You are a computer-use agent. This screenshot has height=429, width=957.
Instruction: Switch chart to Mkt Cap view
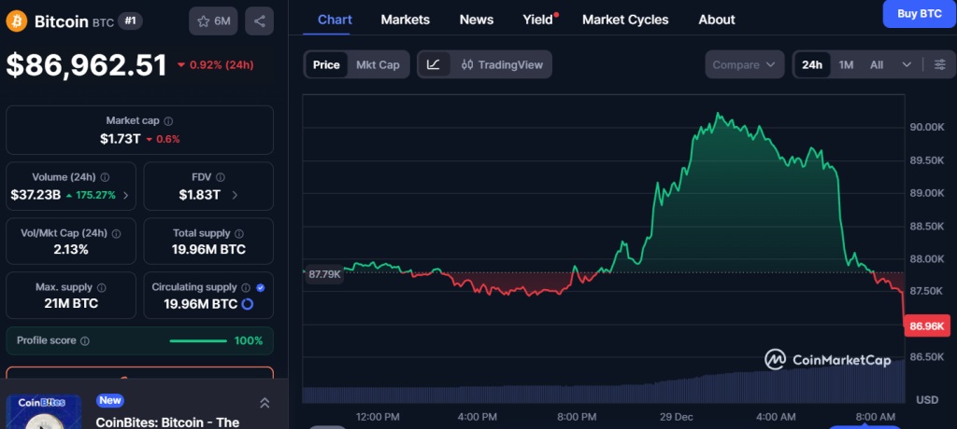coord(378,64)
